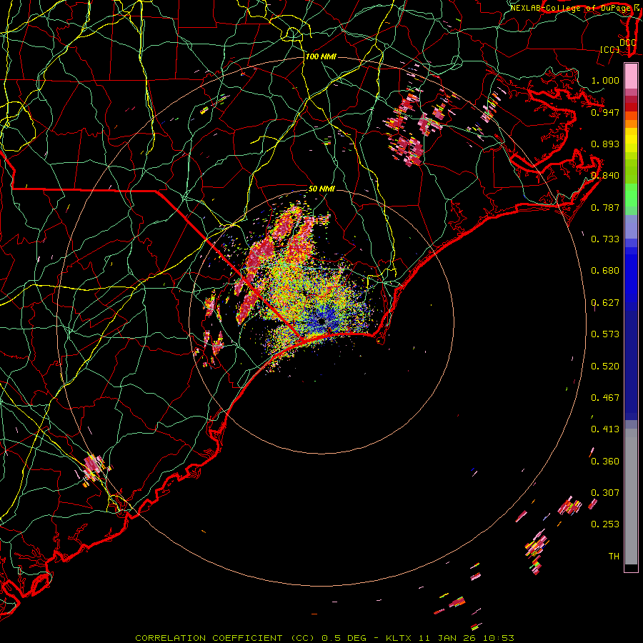Select the 0.627 legend value
Image resolution: width=643 pixels, height=643 pixels.
point(605,303)
